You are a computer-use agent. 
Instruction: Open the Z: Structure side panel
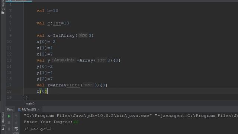(x=3, y=121)
